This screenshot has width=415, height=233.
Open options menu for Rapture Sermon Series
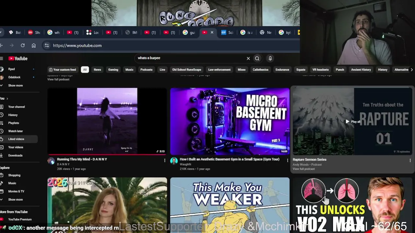(410, 160)
